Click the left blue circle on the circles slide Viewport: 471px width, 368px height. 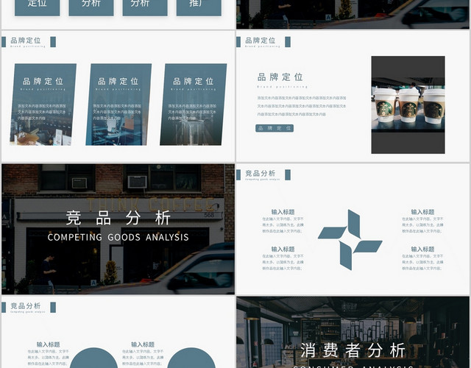click(x=93, y=358)
